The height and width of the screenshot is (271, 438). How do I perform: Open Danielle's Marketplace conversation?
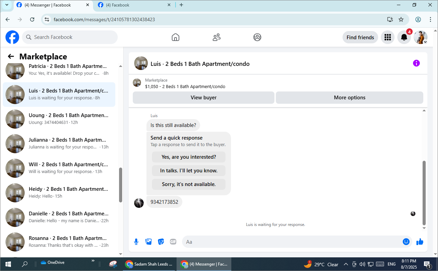click(59, 217)
